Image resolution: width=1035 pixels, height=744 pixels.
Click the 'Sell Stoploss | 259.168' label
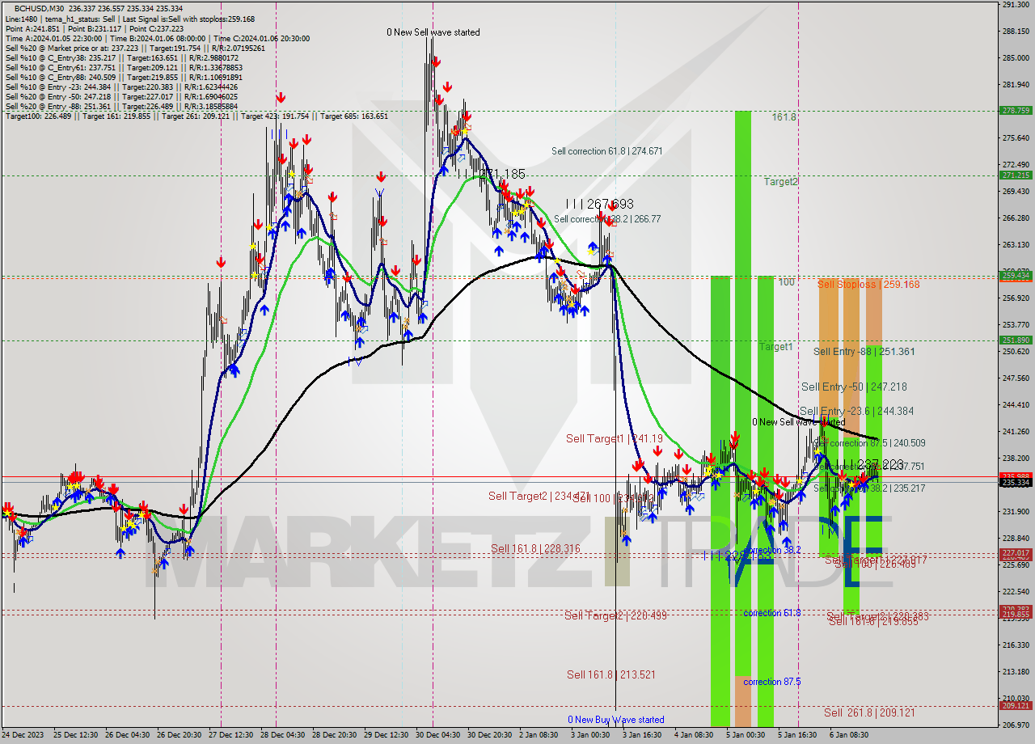click(x=868, y=285)
